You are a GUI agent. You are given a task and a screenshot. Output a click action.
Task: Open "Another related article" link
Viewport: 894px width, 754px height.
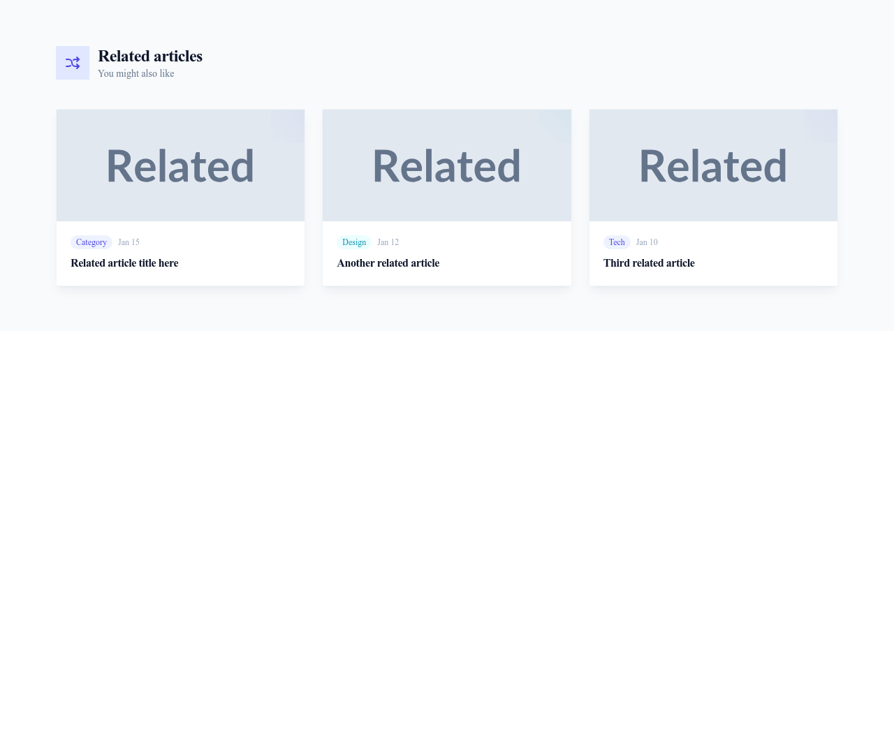388,263
